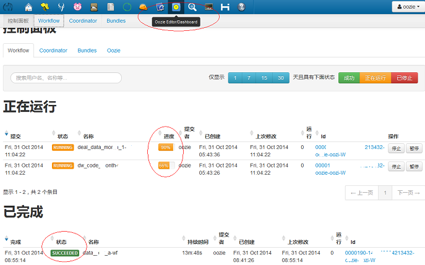This screenshot has height=265, width=425.
Task: Toggle the red 已停止 status filter
Action: tap(405, 78)
